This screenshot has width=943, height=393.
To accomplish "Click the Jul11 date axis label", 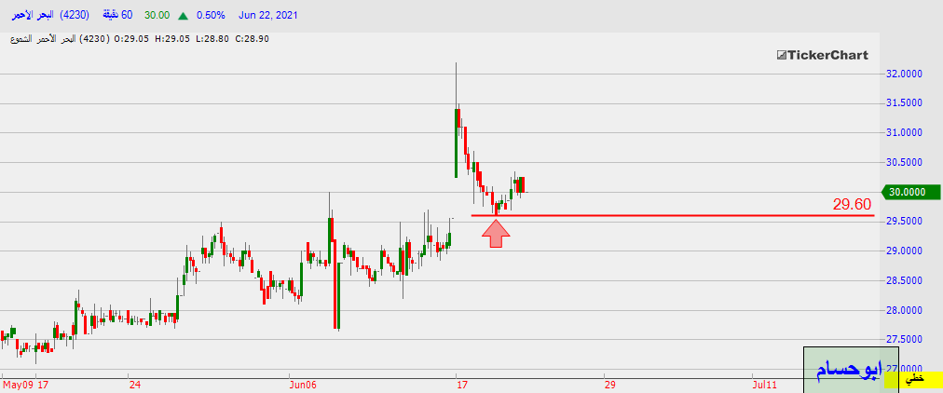I will click(764, 385).
